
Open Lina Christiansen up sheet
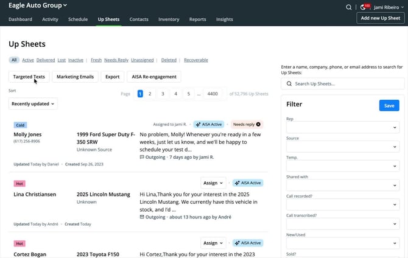pos(35,194)
